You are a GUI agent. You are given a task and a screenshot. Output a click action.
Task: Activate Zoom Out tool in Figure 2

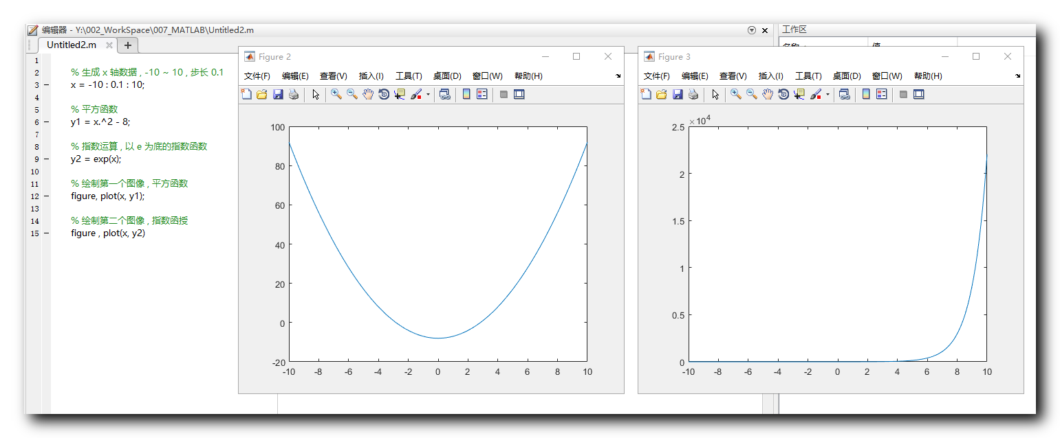(x=351, y=94)
